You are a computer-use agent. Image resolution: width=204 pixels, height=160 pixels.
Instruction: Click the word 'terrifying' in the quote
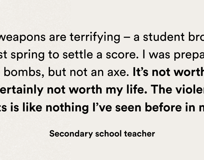point(95,37)
